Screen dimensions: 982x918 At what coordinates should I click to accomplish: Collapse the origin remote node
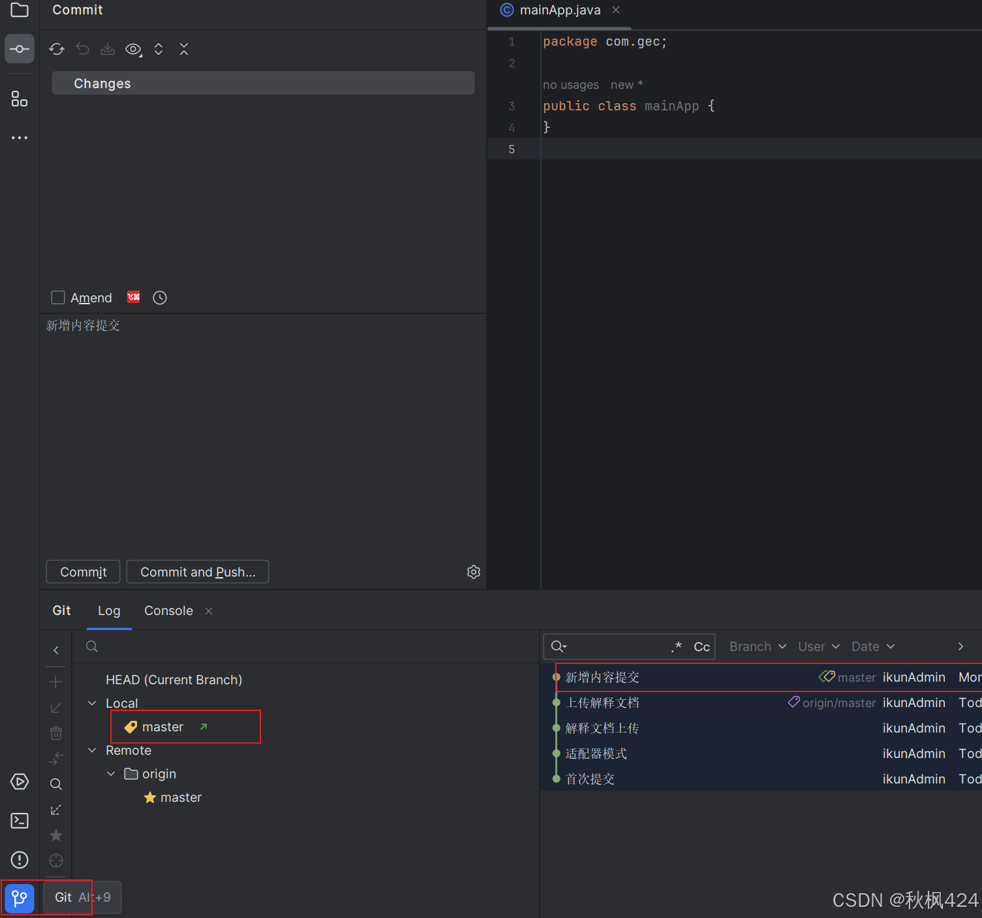(110, 773)
